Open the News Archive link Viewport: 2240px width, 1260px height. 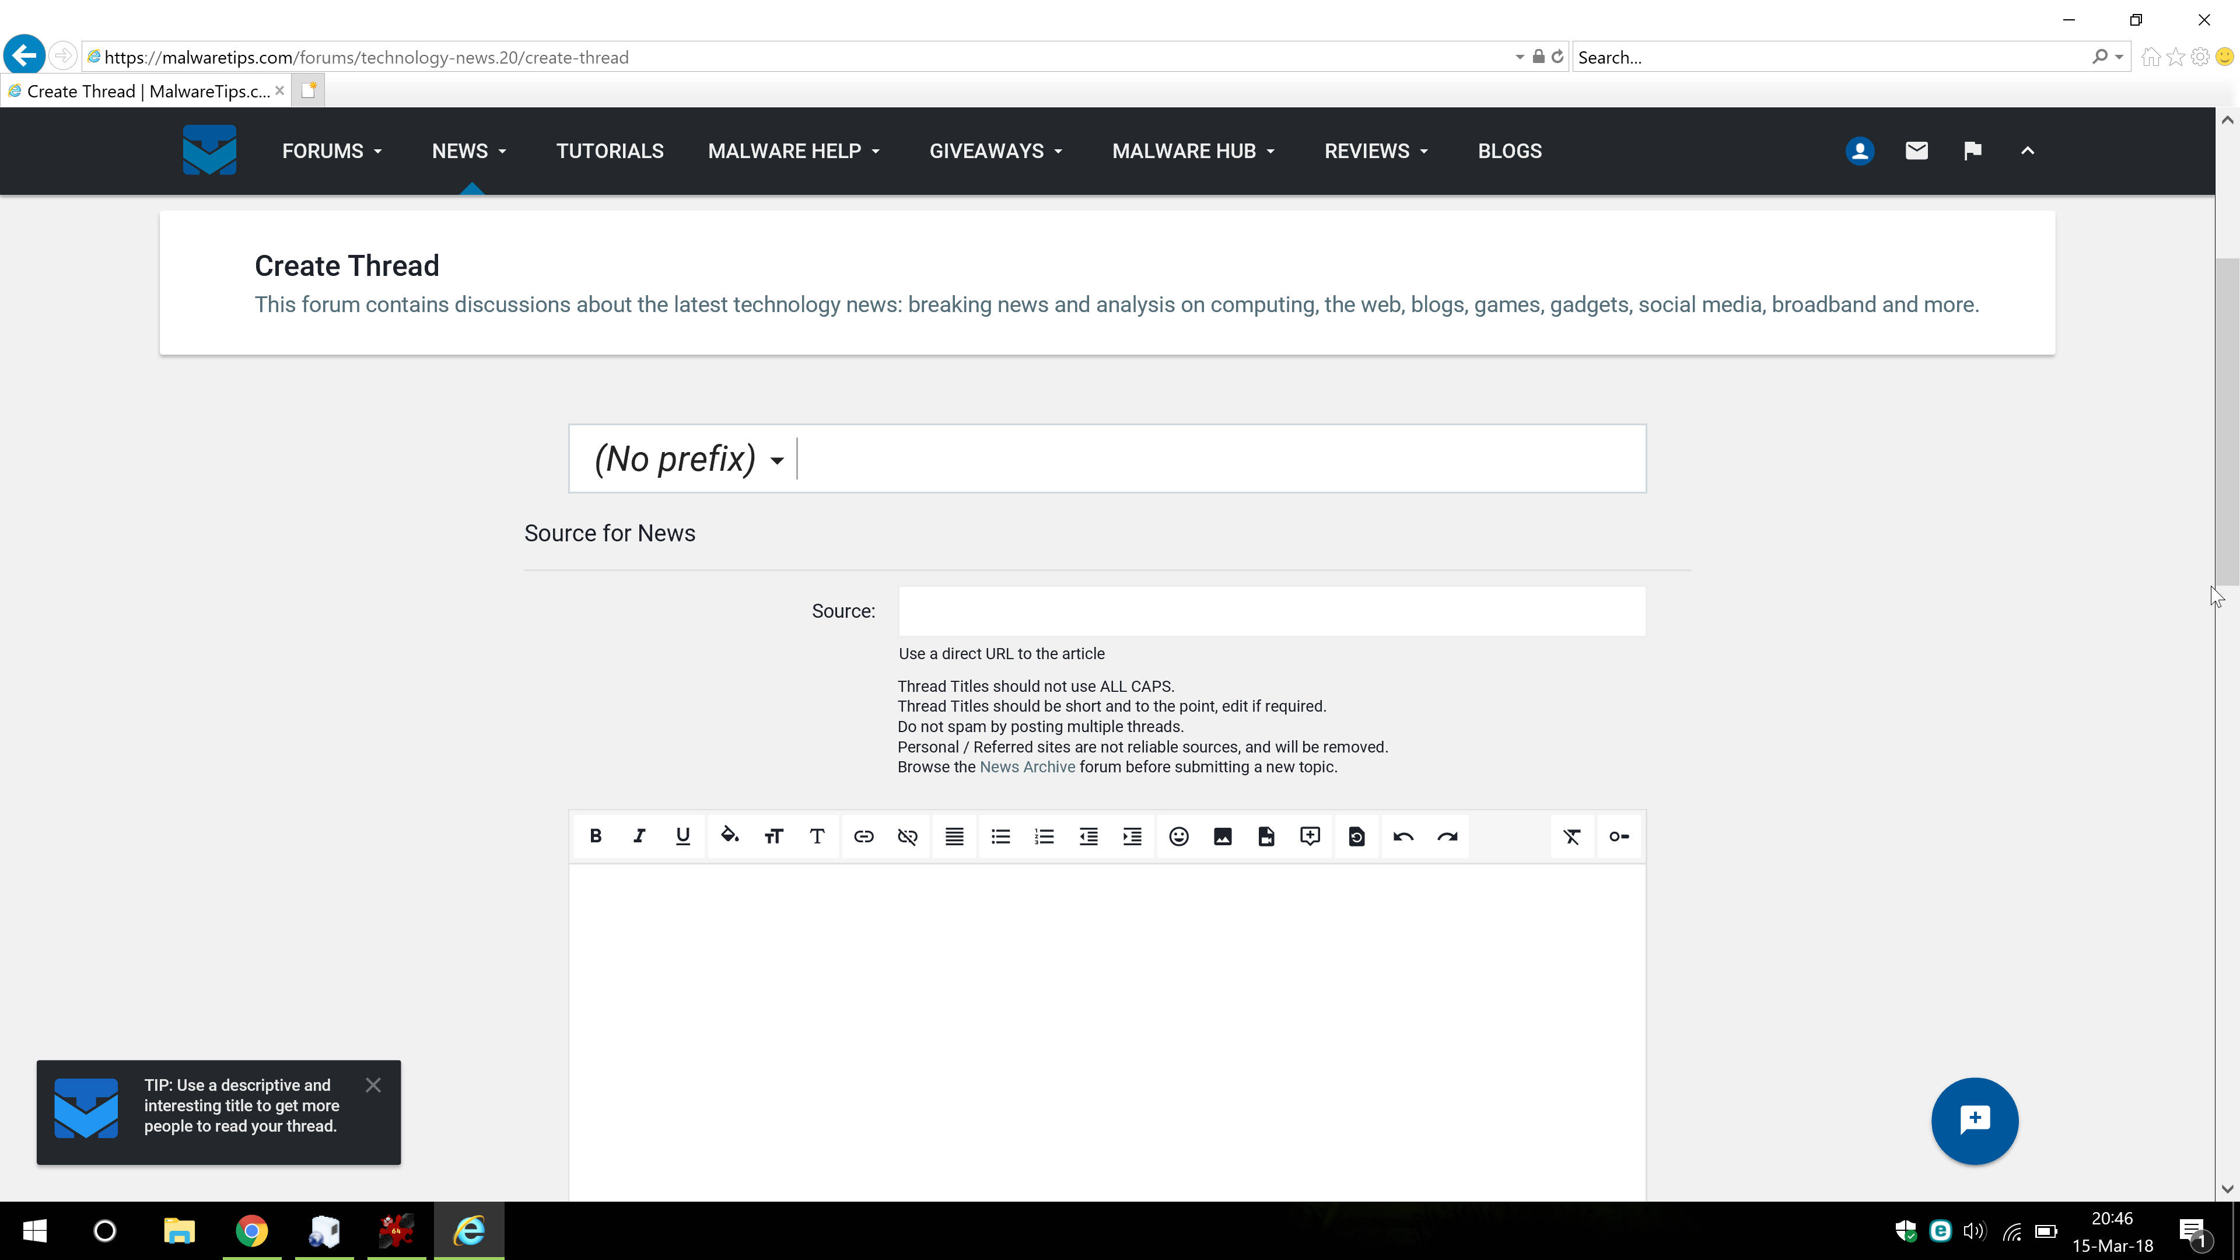pos(1027,767)
